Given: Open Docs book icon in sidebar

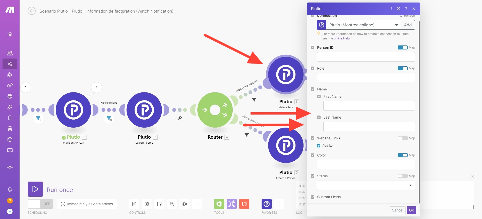Looking at the screenshot, I should [10, 150].
